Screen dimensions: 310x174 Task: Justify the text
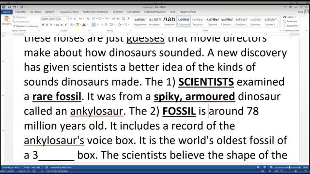click(x=106, y=25)
